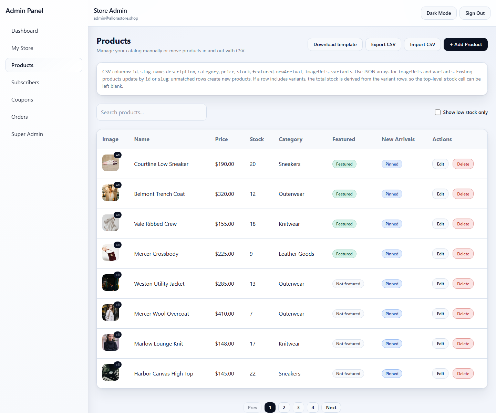This screenshot has width=496, height=413.
Task: Export the product catalog as CSV
Action: coord(383,44)
